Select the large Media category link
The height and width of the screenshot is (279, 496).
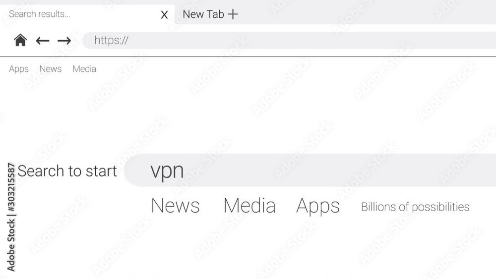[x=249, y=206]
